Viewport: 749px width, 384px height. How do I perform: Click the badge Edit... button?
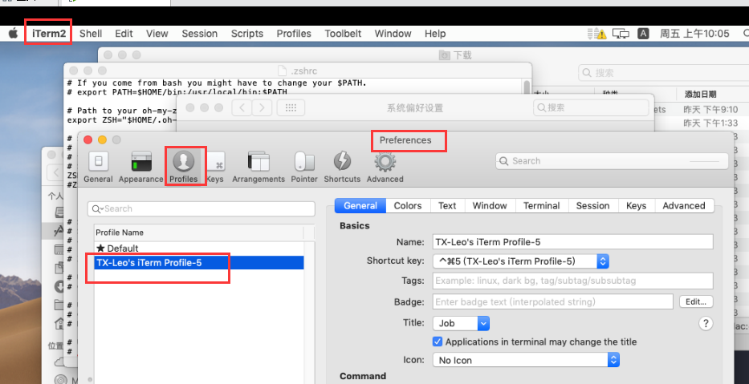tap(696, 301)
